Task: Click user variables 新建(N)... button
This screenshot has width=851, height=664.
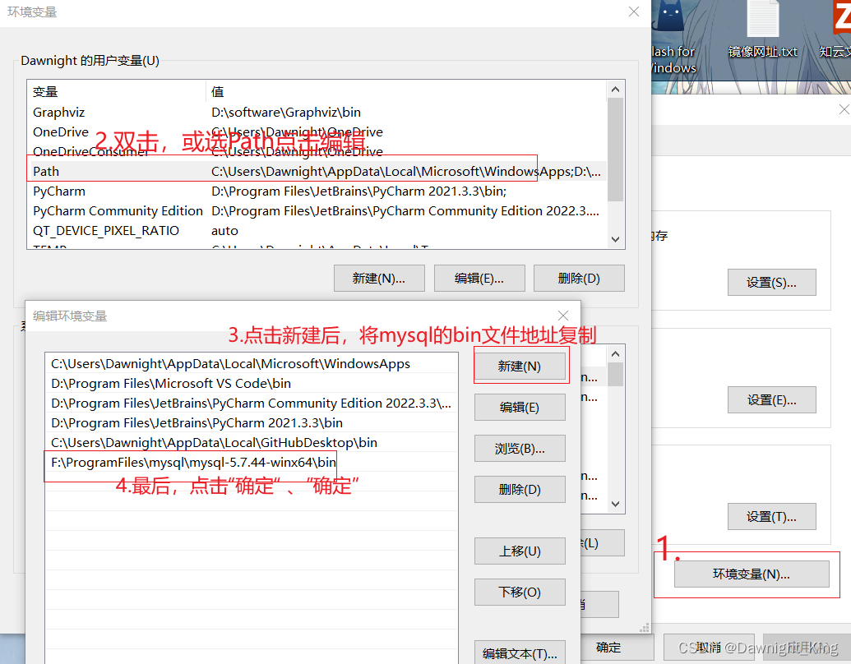Action: pyautogui.click(x=379, y=279)
